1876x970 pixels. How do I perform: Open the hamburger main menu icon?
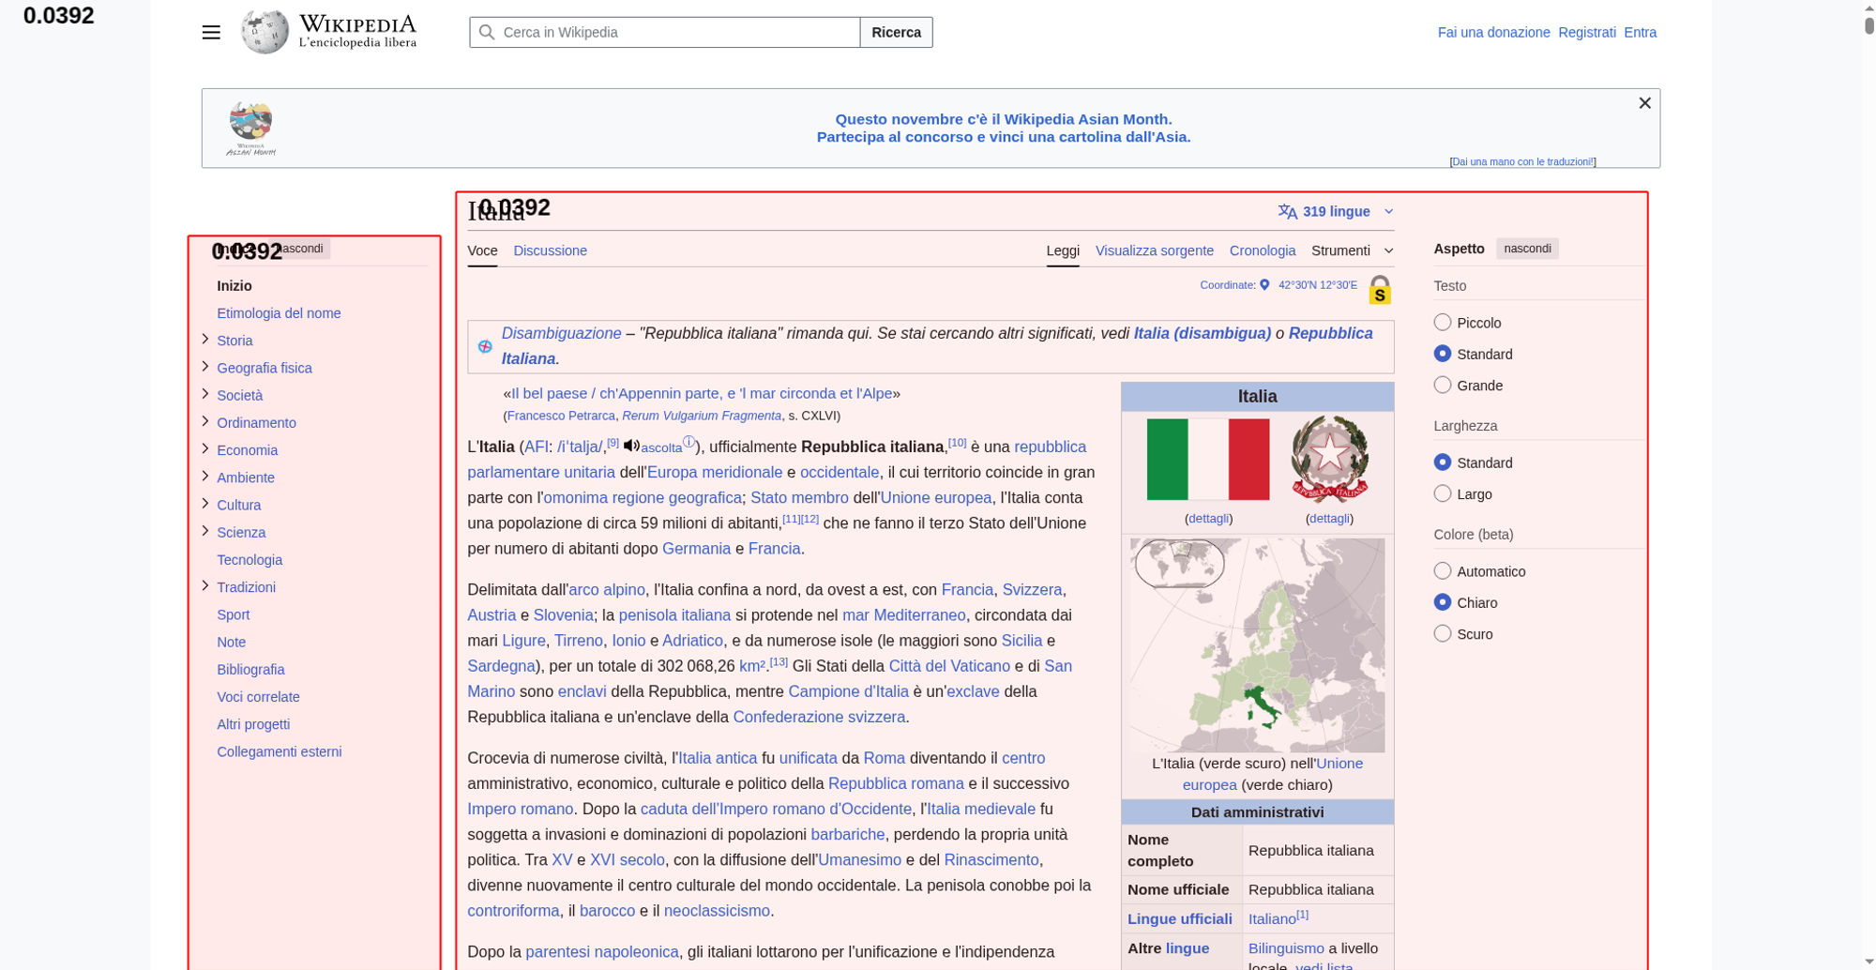211,33
